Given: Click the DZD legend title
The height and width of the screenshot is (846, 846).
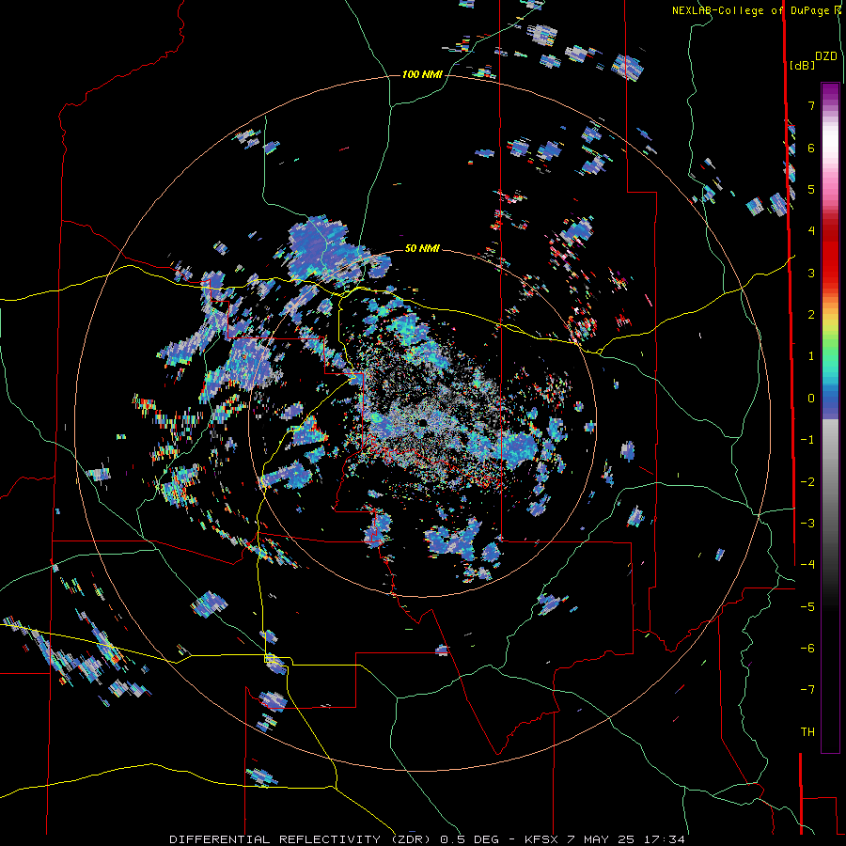Looking at the screenshot, I should click(x=826, y=56).
